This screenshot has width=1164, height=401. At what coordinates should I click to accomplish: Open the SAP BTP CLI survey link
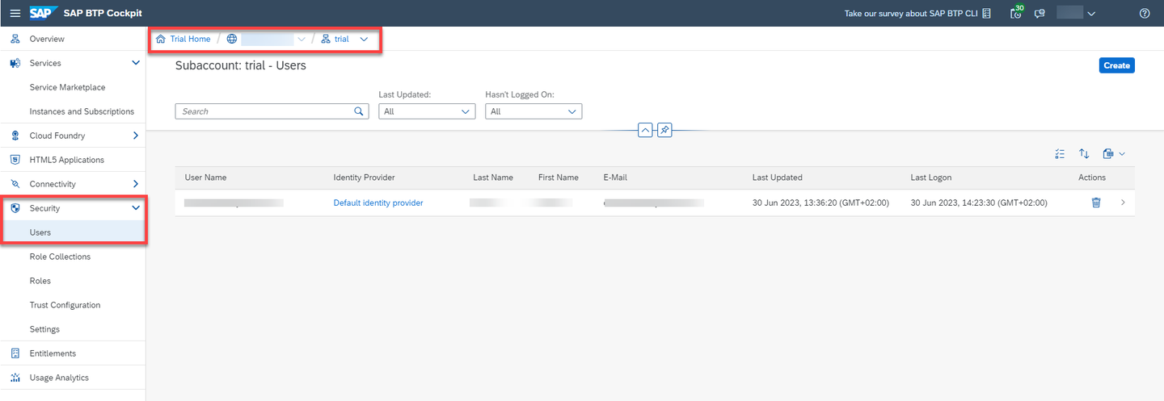pyautogui.click(x=912, y=13)
